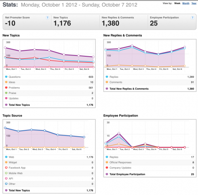The image size is (198, 195).
Task: Switch view to Month
Action: click(x=186, y=3)
